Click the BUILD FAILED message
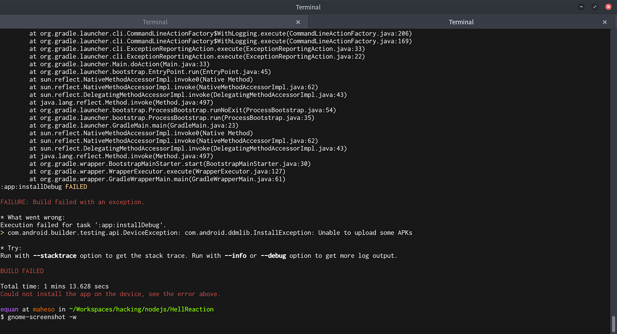The width and height of the screenshot is (617, 334). point(22,270)
